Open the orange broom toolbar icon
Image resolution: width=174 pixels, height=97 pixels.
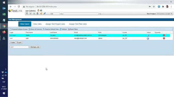point(41,13)
